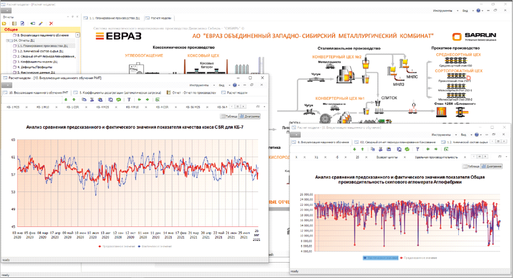Click green right arrow in РМТ window toolbar

click(147, 100)
